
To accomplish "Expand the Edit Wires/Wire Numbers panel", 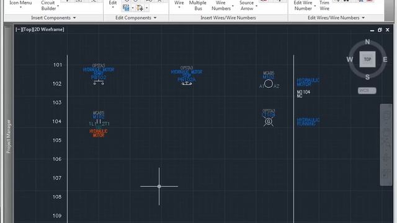I will pos(336,18).
